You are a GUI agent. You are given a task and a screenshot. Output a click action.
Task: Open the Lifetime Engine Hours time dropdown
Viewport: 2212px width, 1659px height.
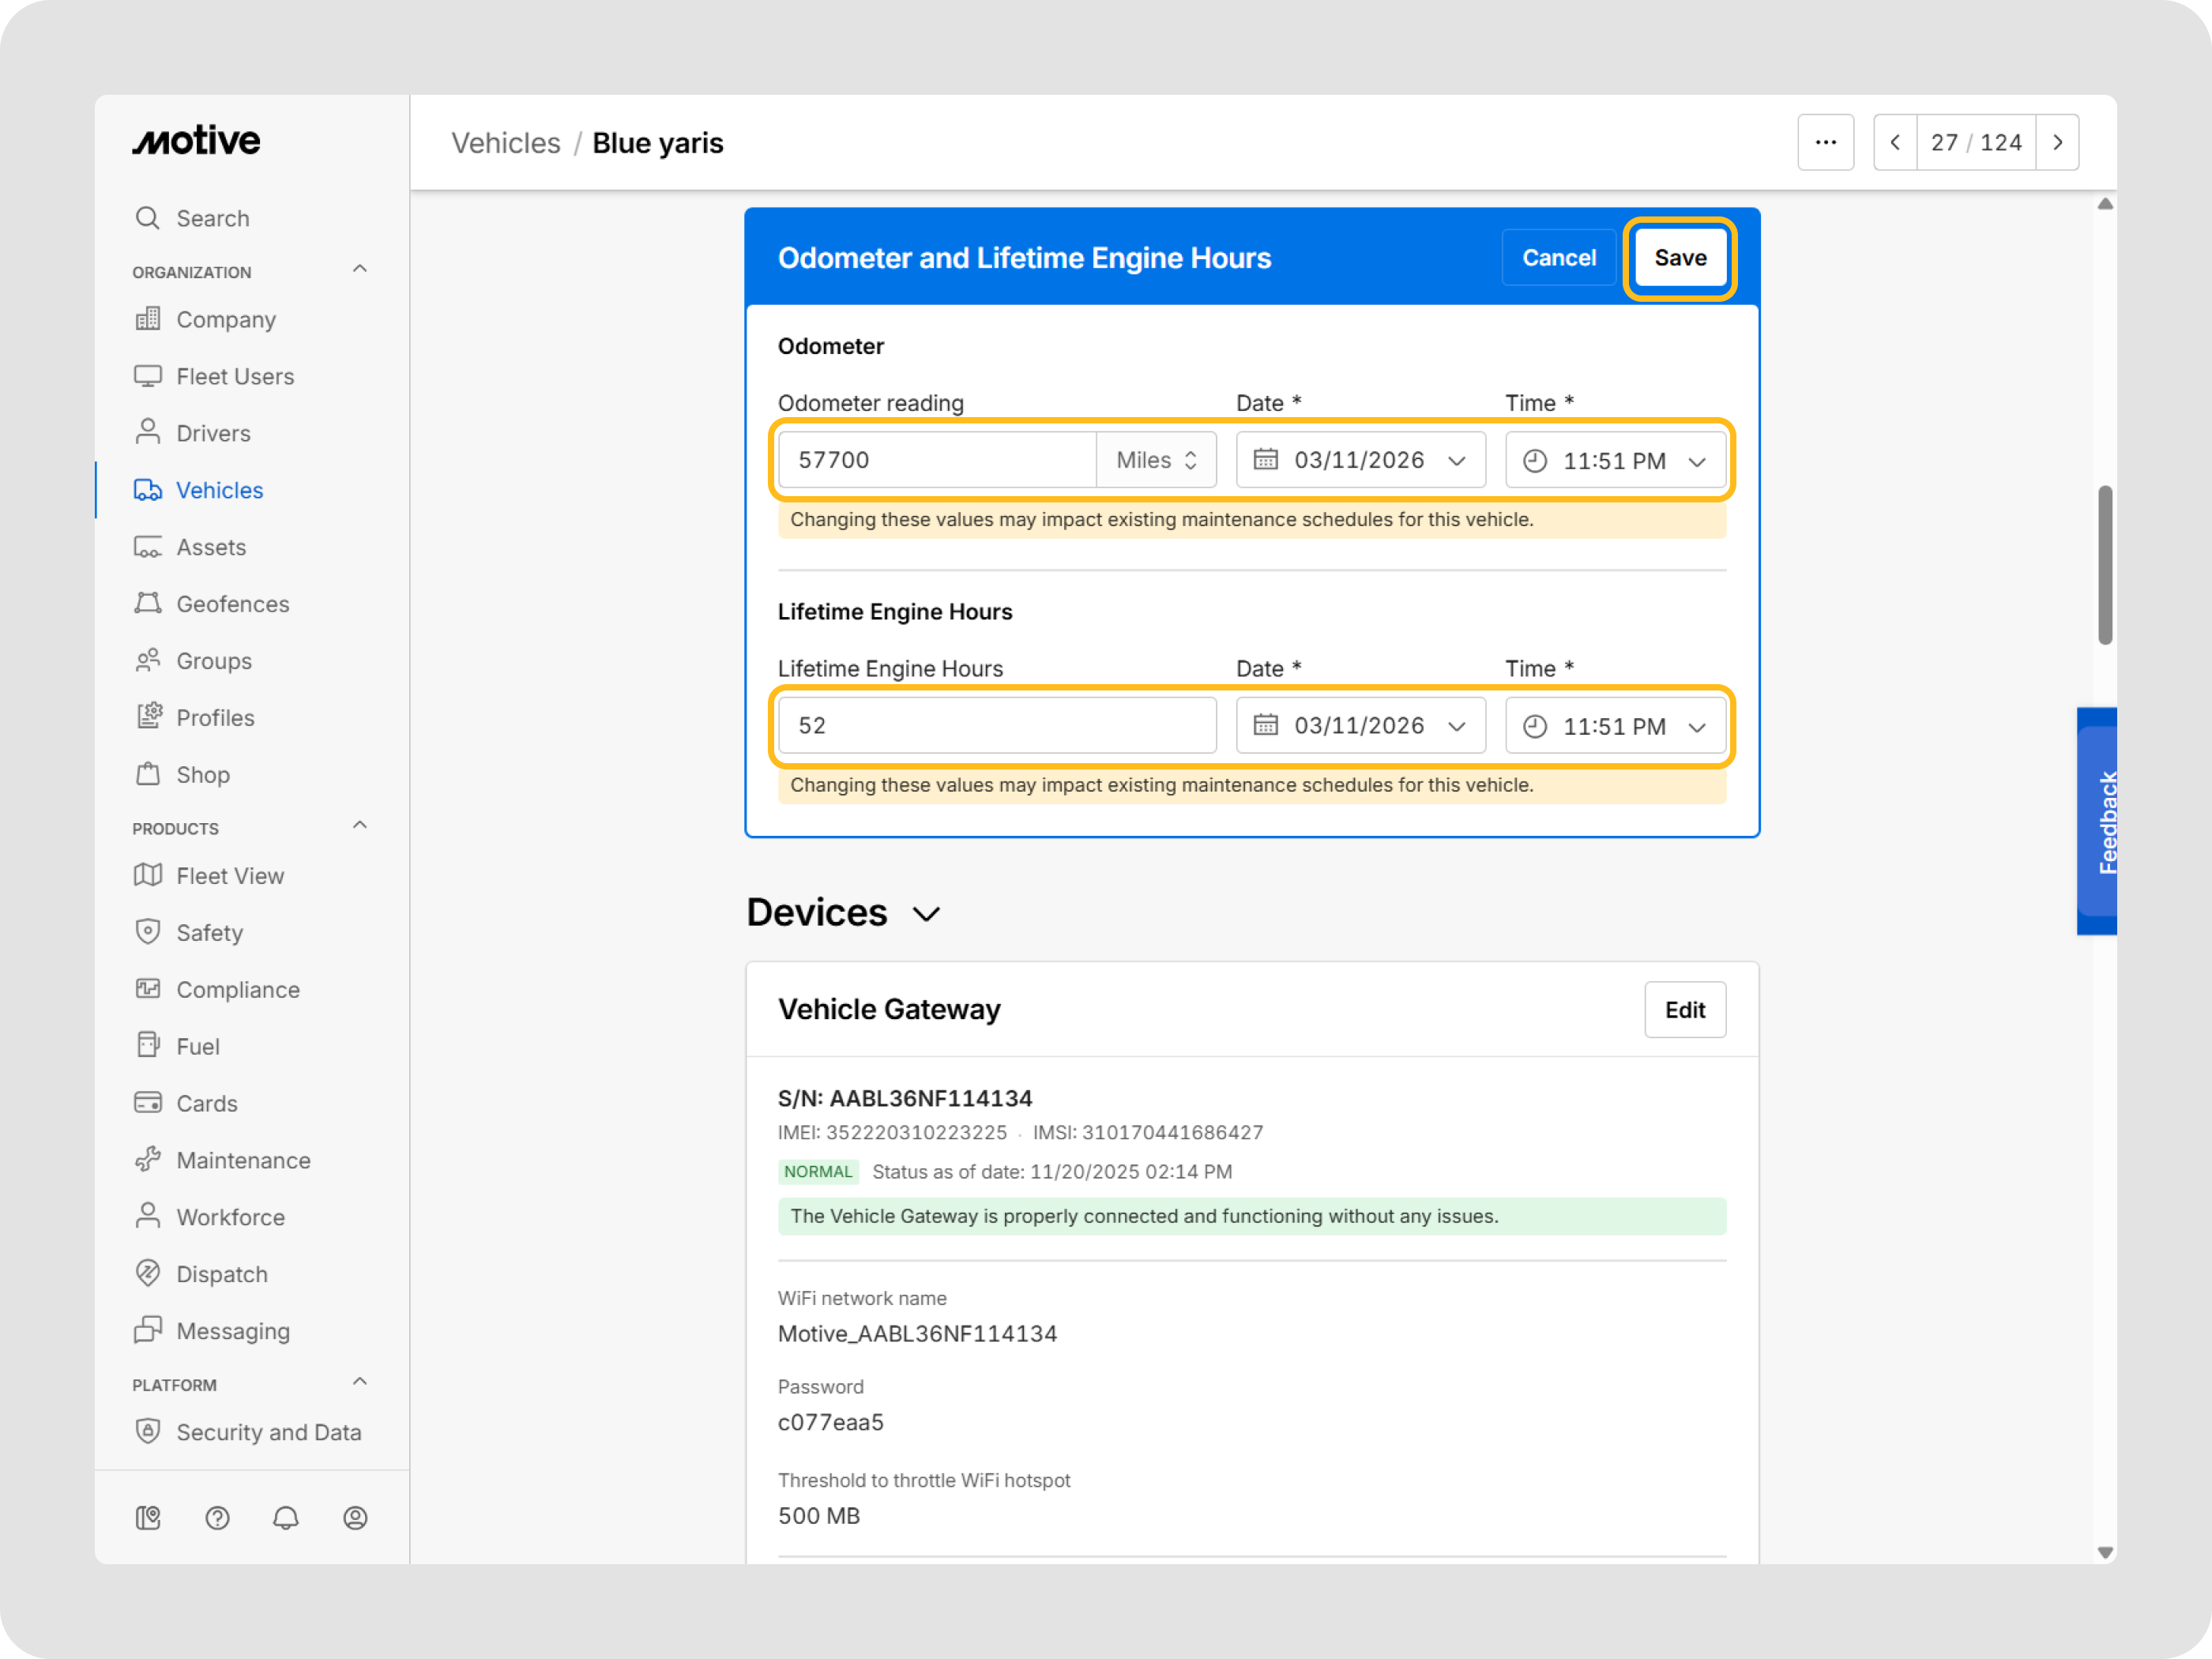[1615, 726]
